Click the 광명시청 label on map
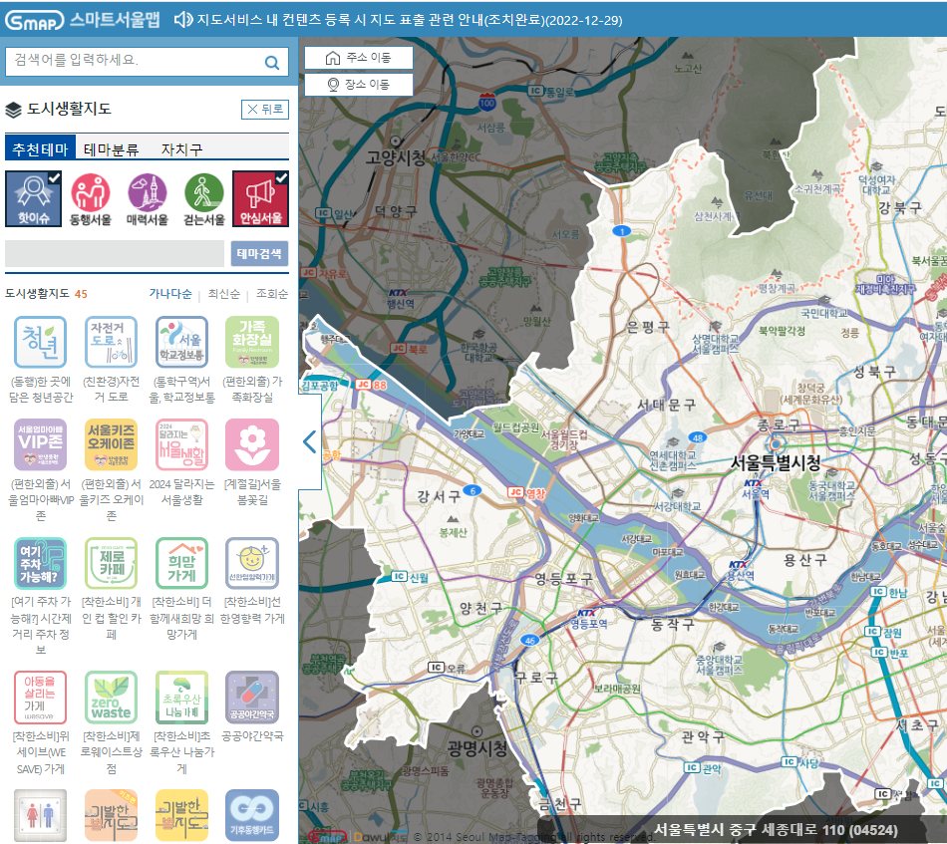This screenshot has height=844, width=947. click(477, 749)
